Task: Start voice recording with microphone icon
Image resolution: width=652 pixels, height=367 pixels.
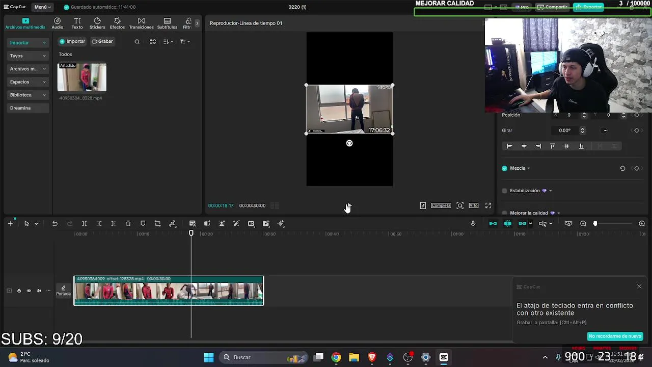Action: [x=473, y=224]
